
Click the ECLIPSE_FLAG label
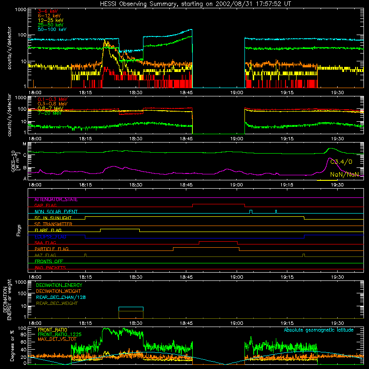tap(50, 237)
